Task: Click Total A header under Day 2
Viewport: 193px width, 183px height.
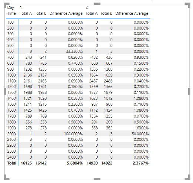Action: tap(92, 13)
